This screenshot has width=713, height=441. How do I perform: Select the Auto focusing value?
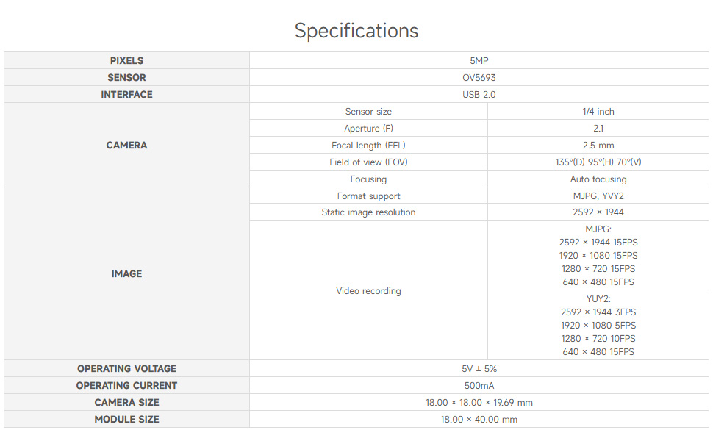point(598,179)
